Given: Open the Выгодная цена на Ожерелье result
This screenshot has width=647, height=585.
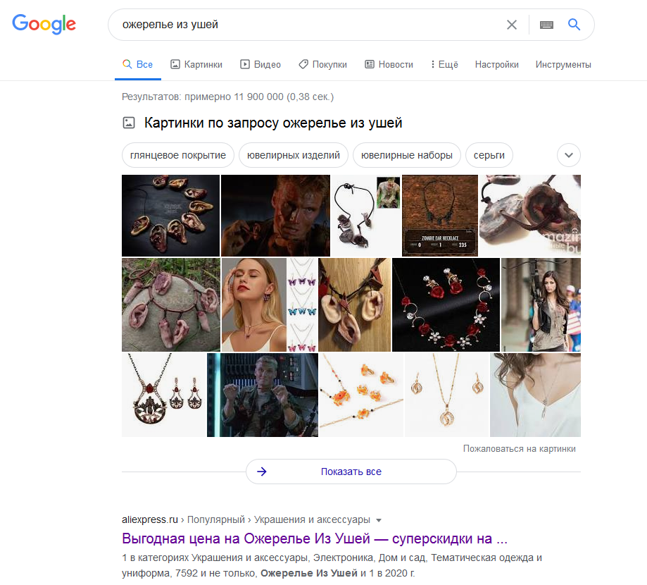Looking at the screenshot, I should [315, 538].
